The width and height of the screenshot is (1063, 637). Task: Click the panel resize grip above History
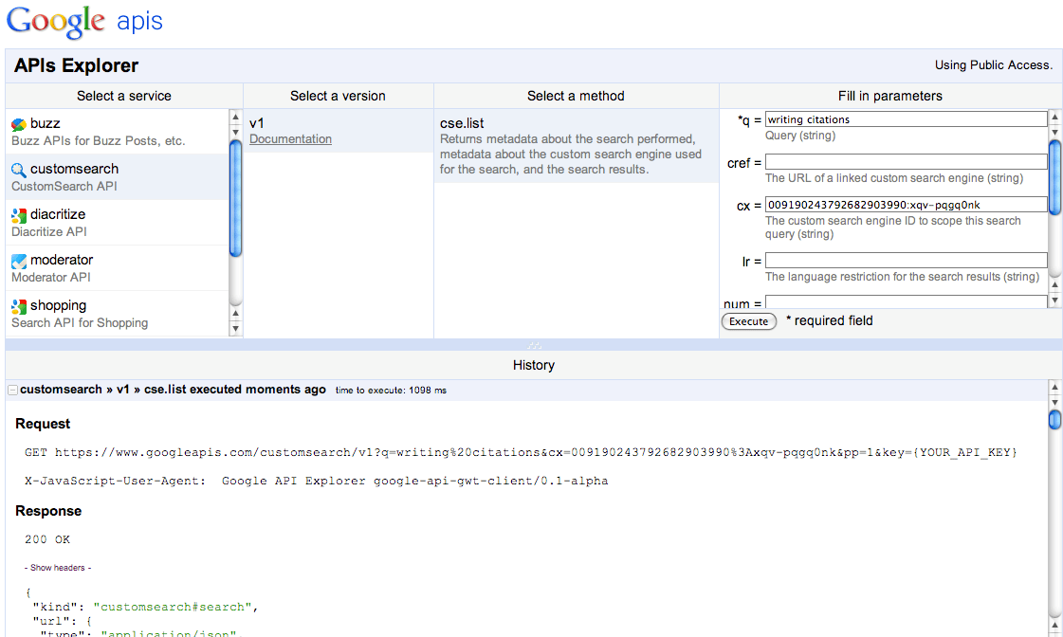click(x=534, y=345)
